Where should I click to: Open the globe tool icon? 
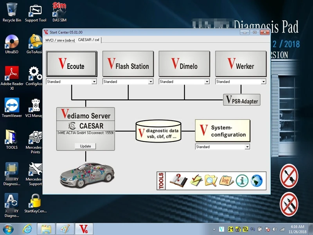(x=257, y=181)
